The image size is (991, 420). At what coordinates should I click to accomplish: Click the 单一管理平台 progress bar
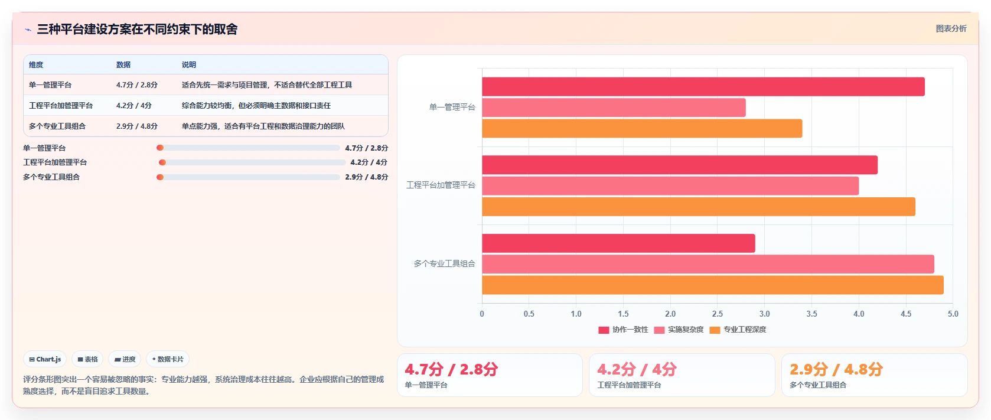(x=248, y=148)
